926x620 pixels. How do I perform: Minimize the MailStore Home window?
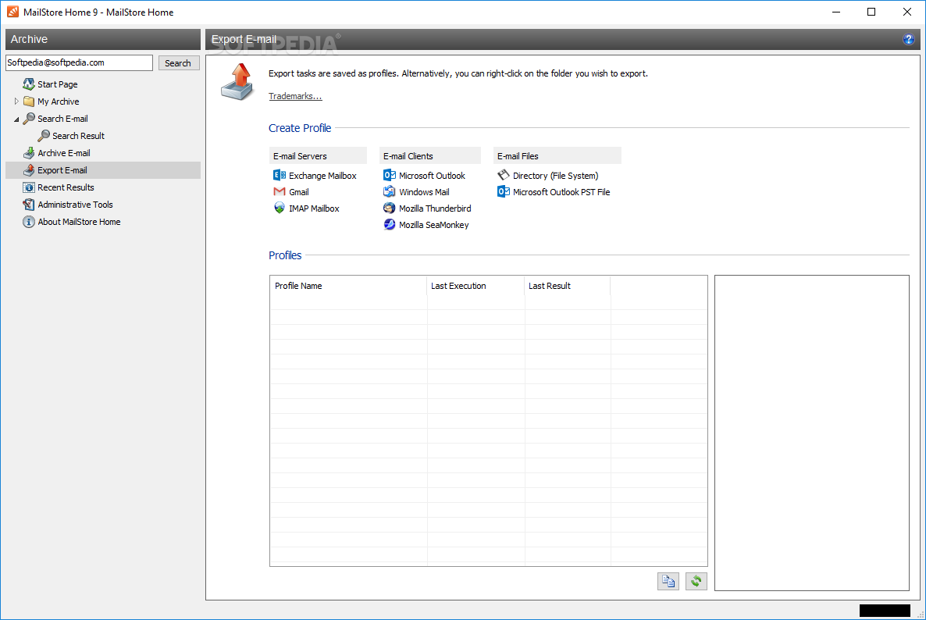(x=836, y=12)
